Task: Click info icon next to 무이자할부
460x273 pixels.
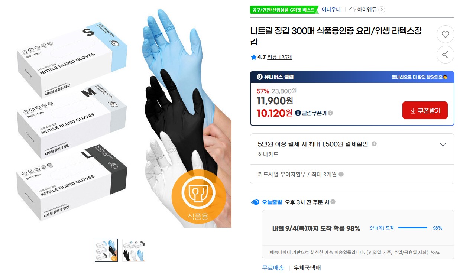Action: point(341,174)
